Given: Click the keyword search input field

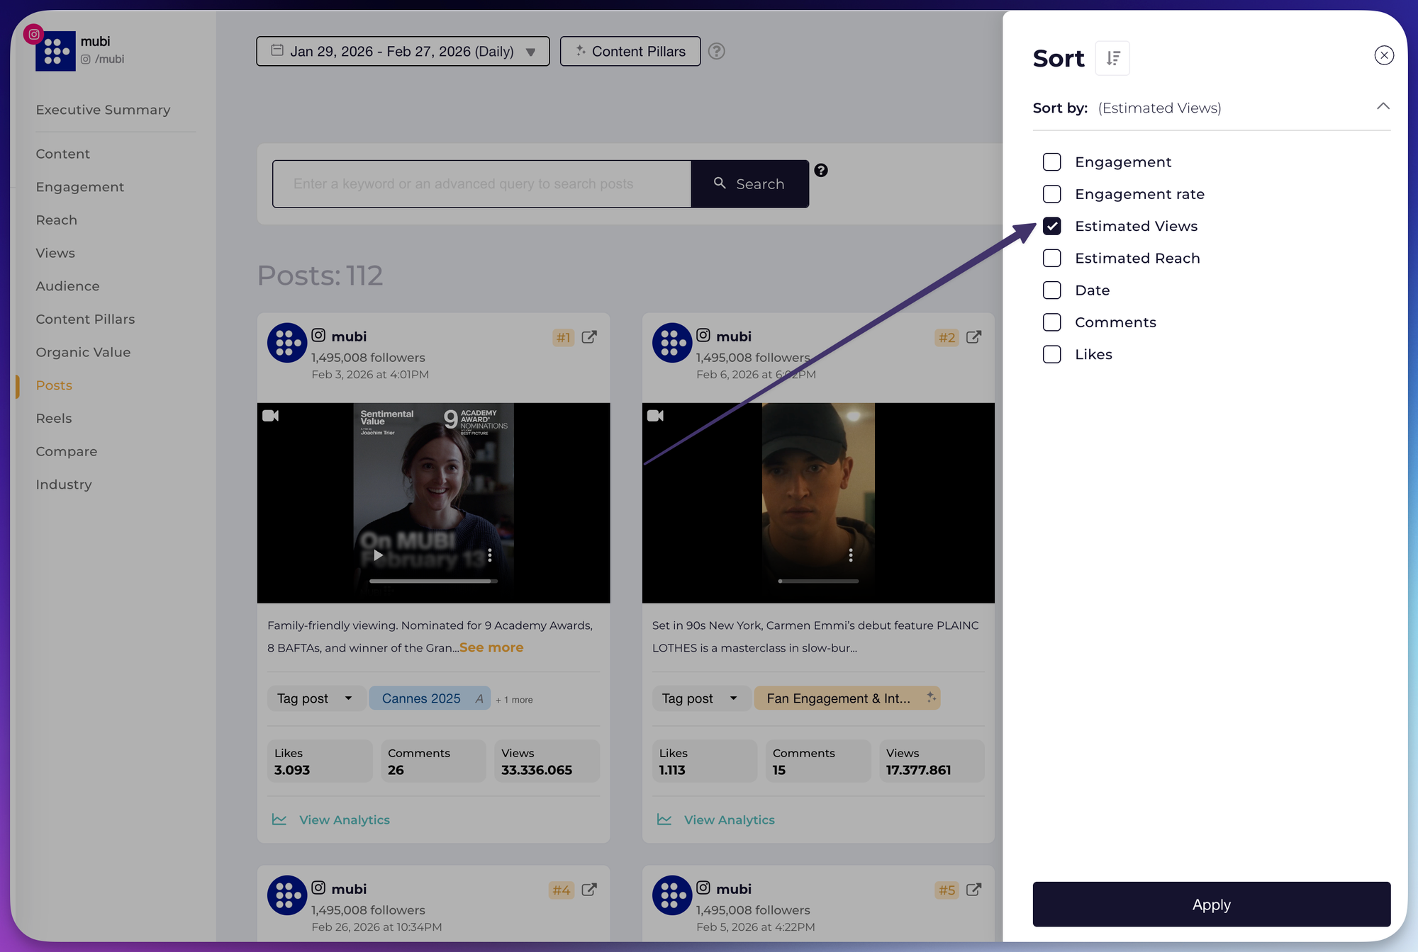Looking at the screenshot, I should pyautogui.click(x=481, y=184).
